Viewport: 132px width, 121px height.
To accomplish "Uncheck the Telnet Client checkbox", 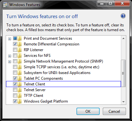I will (15, 84).
